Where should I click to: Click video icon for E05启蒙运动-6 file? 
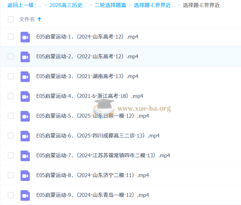[x=25, y=136]
